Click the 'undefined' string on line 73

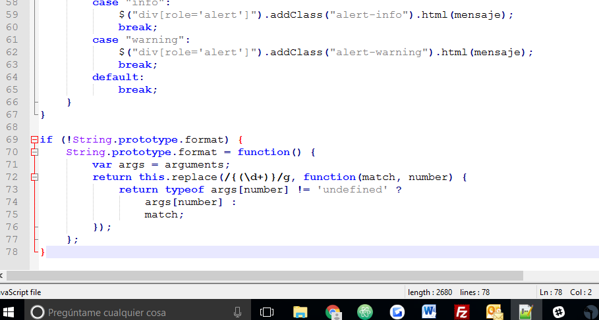(353, 190)
